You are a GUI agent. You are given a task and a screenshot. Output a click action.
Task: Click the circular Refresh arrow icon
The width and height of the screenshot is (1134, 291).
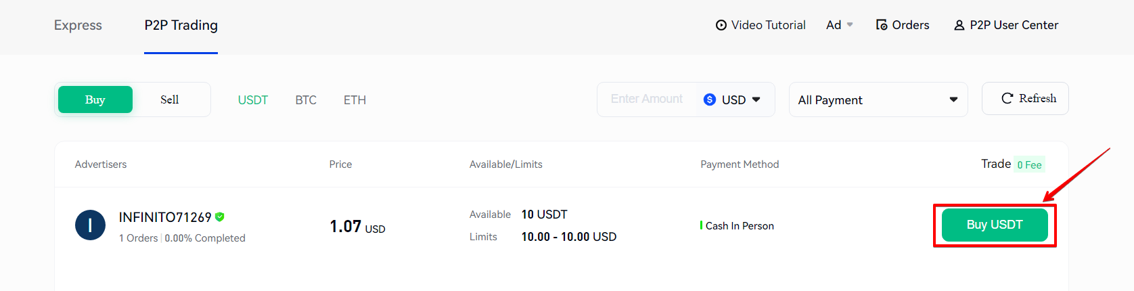click(x=1007, y=98)
